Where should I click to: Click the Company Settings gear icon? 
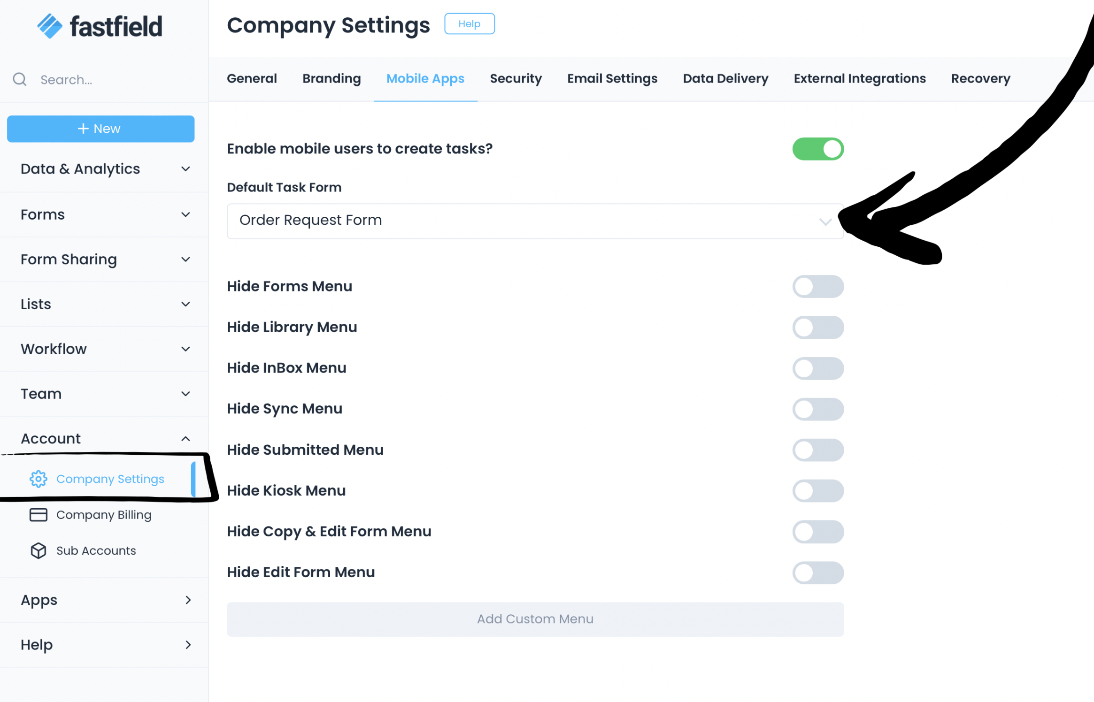[39, 479]
